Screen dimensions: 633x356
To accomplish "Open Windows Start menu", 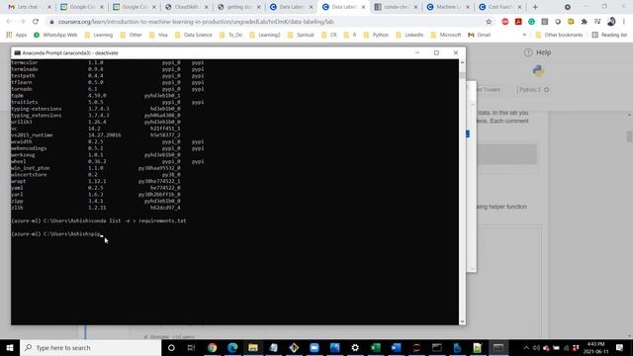I will (x=10, y=347).
